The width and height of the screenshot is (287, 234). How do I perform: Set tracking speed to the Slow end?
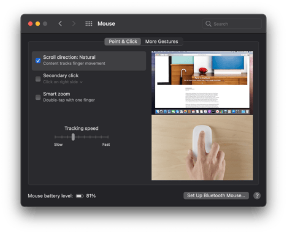point(55,137)
